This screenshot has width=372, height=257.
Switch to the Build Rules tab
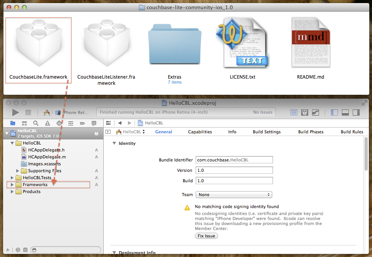(352, 132)
